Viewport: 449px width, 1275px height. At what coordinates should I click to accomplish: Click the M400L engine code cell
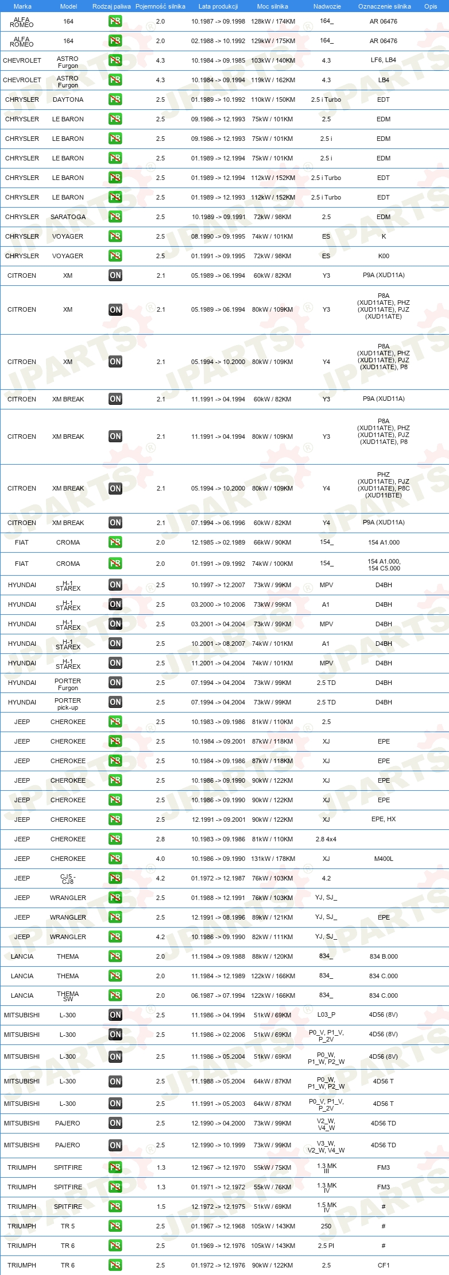coord(384,859)
